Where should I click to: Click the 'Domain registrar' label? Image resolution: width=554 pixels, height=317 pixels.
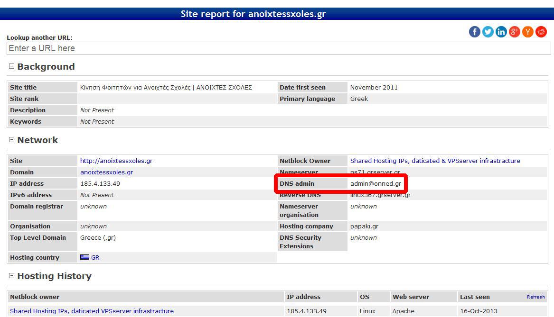[x=37, y=206]
